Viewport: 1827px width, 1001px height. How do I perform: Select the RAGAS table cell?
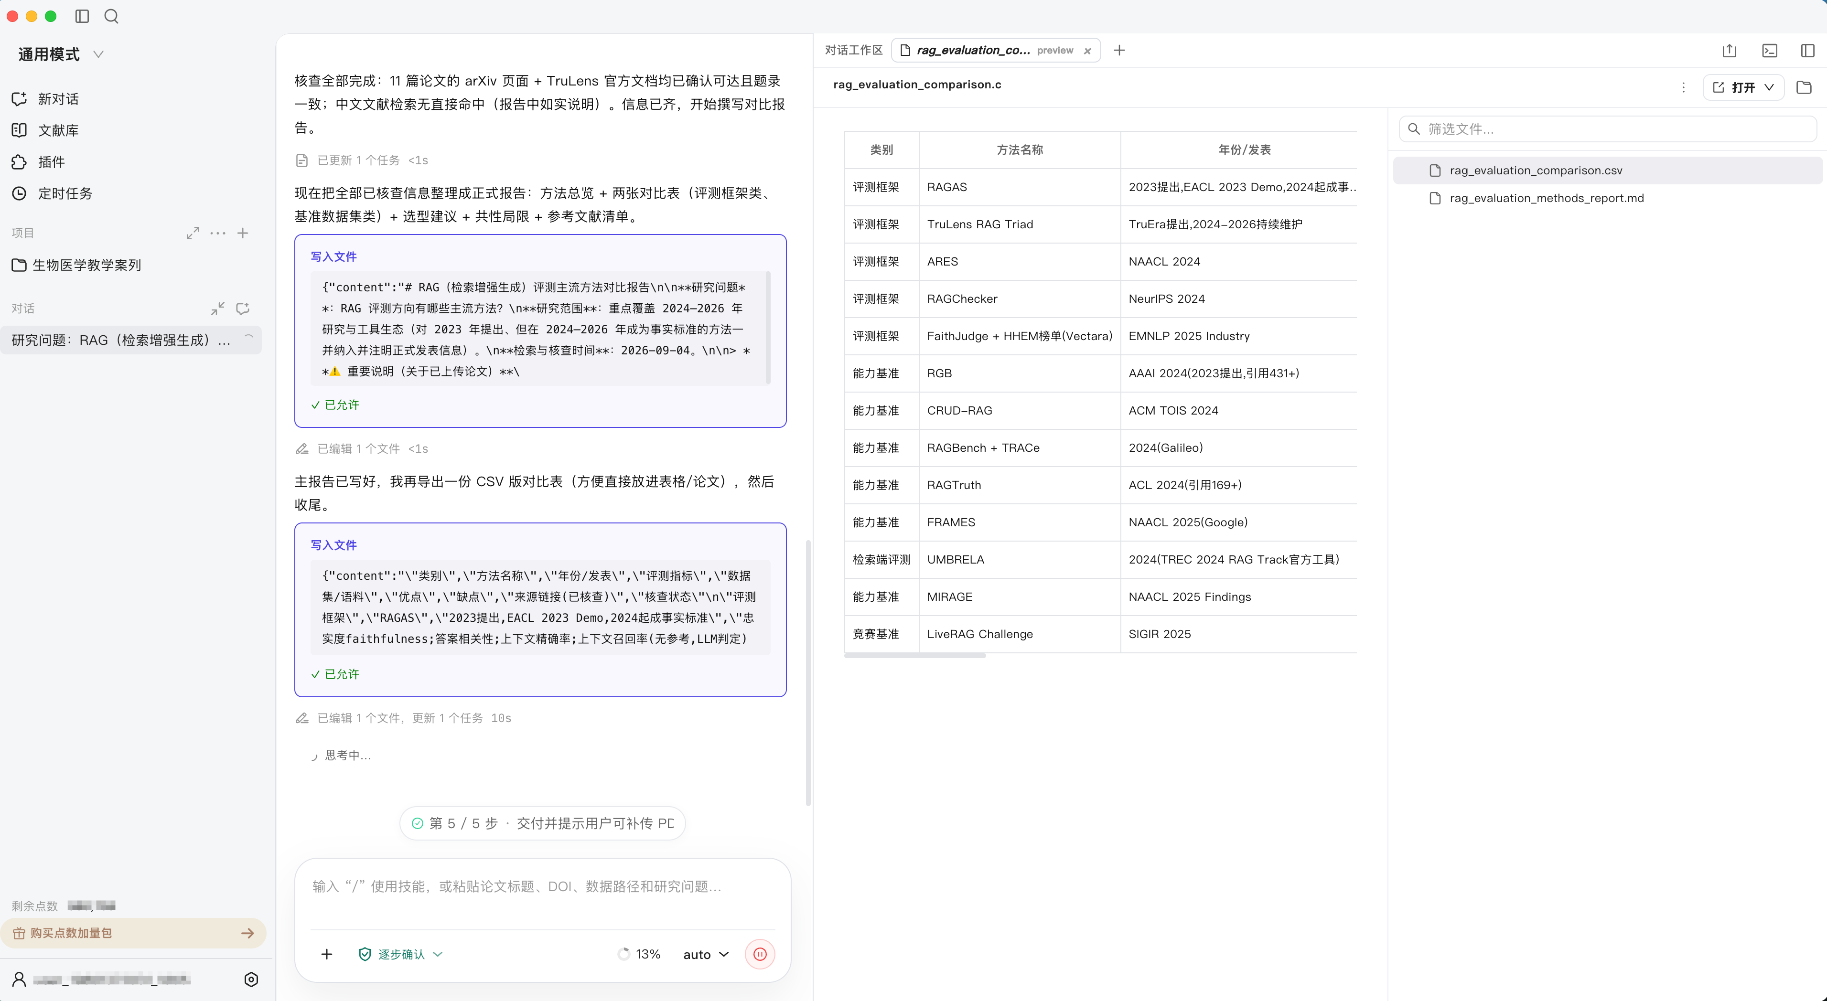pyautogui.click(x=1019, y=187)
